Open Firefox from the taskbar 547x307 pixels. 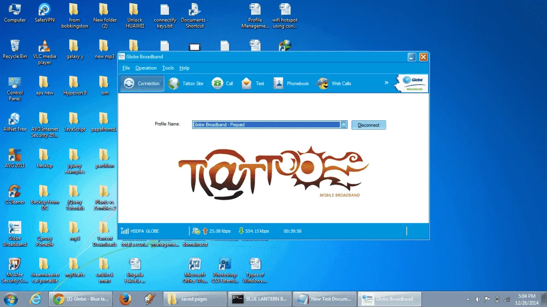pyautogui.click(x=125, y=299)
